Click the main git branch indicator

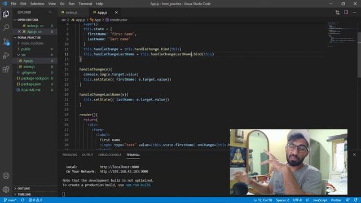click(10, 200)
